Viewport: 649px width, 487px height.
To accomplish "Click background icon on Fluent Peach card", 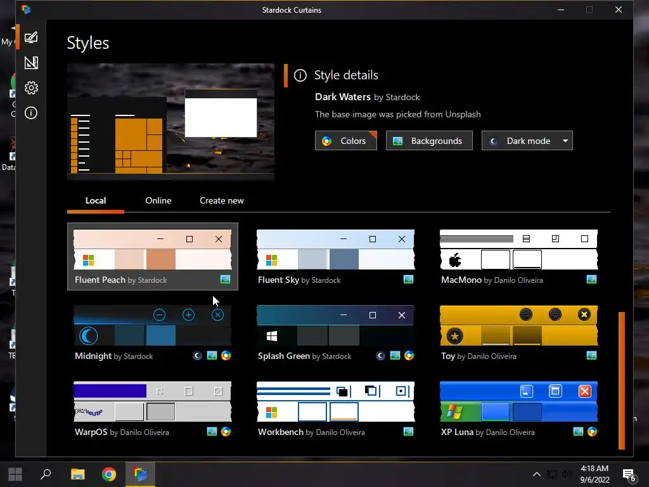I will click(225, 280).
